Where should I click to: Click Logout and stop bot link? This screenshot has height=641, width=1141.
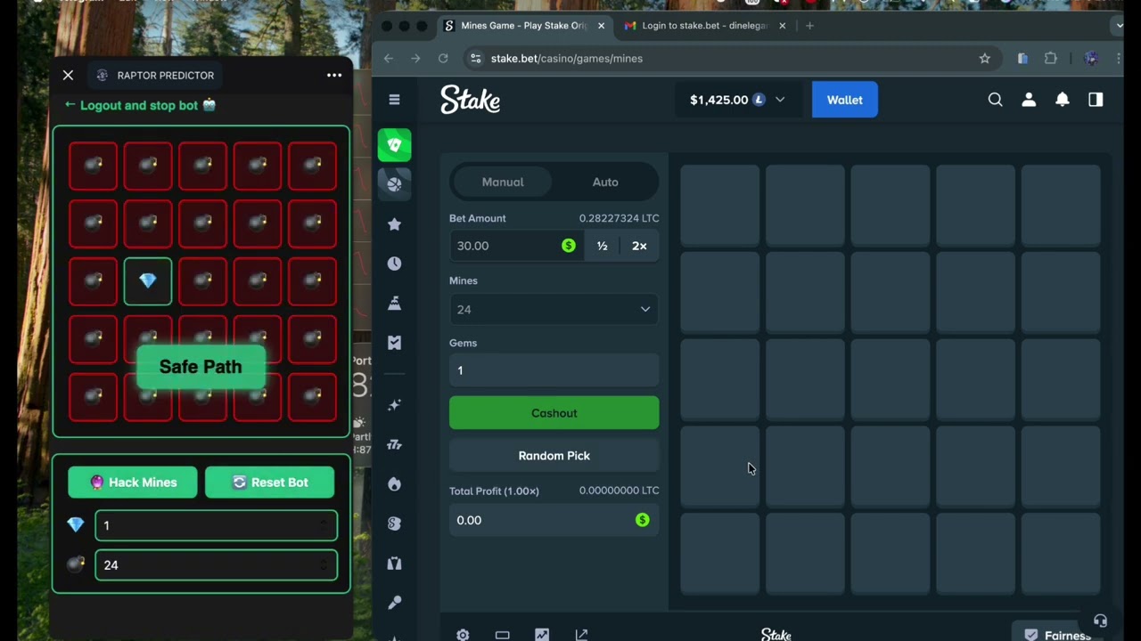coord(140,105)
